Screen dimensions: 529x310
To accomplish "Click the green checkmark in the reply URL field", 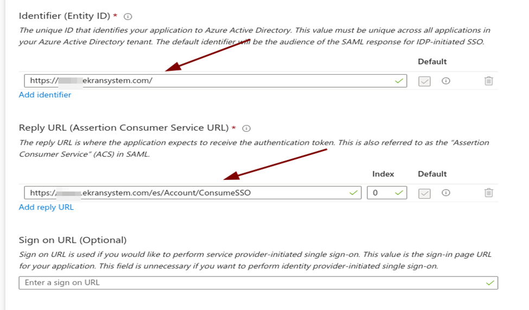I will pyautogui.click(x=354, y=192).
